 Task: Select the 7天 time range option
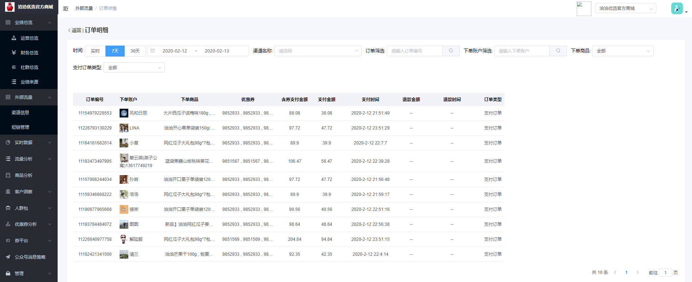115,51
